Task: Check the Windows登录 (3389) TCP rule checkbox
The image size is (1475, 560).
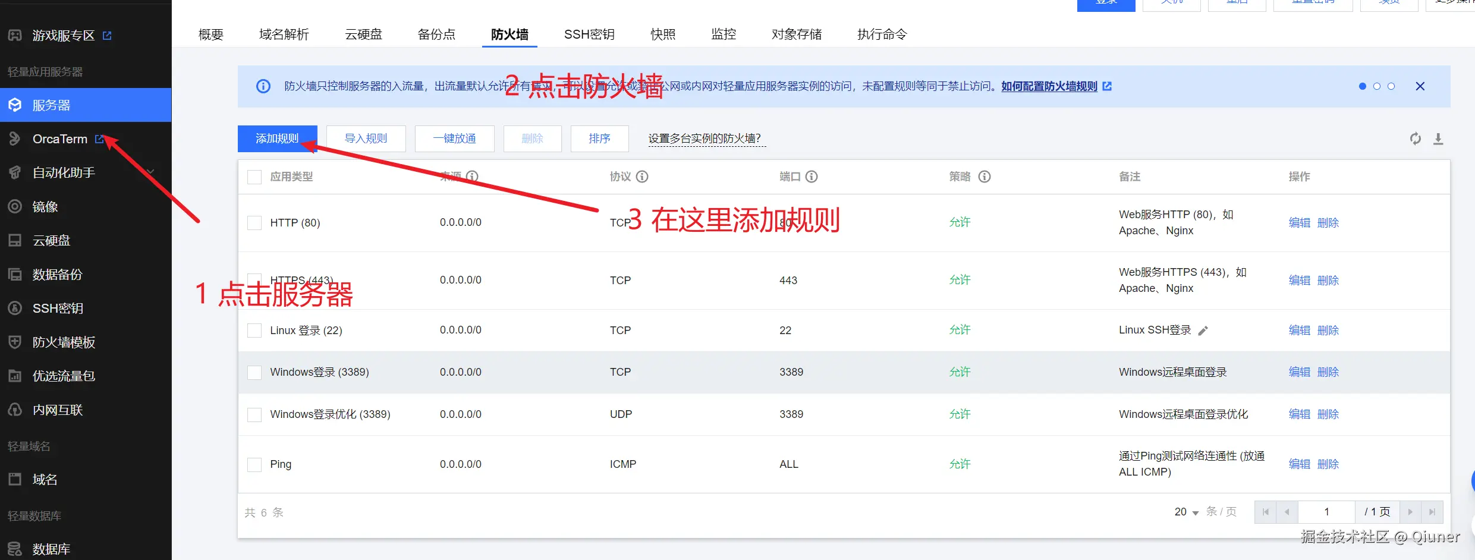Action: pos(254,372)
